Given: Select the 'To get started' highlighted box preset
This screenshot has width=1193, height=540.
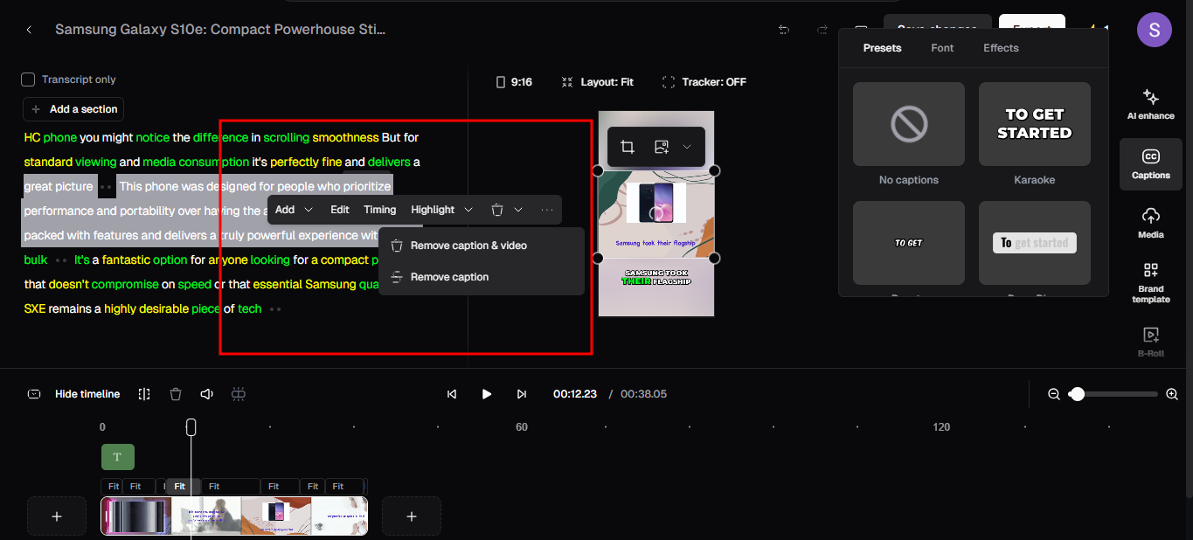Looking at the screenshot, I should pyautogui.click(x=1035, y=243).
